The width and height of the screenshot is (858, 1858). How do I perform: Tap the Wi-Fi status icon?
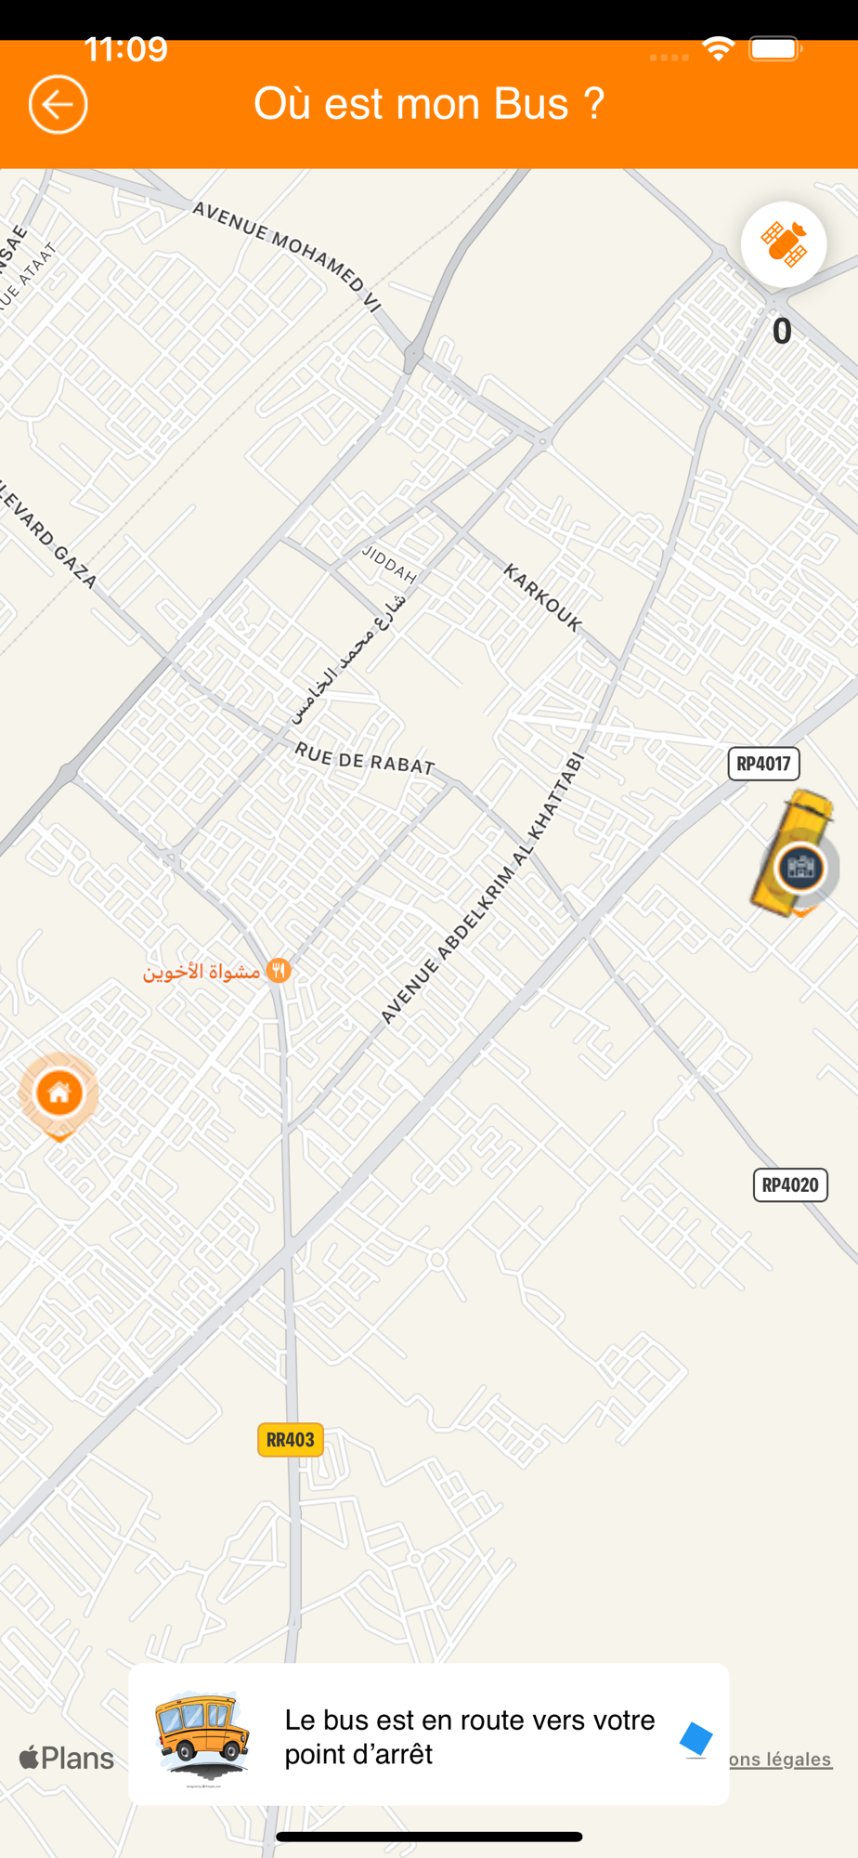(x=717, y=49)
